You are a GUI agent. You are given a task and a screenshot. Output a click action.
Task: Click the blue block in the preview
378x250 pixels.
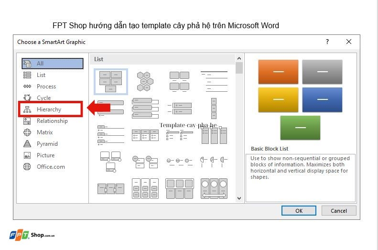(322, 99)
